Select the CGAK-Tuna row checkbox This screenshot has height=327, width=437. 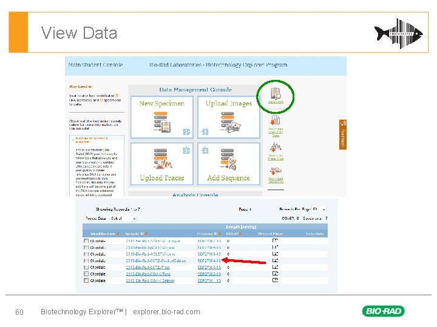pyautogui.click(x=86, y=274)
